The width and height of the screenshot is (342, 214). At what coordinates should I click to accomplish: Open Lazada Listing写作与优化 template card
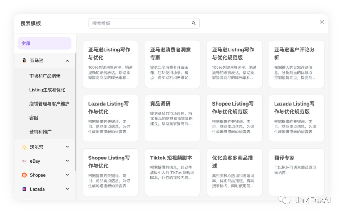[111, 118]
